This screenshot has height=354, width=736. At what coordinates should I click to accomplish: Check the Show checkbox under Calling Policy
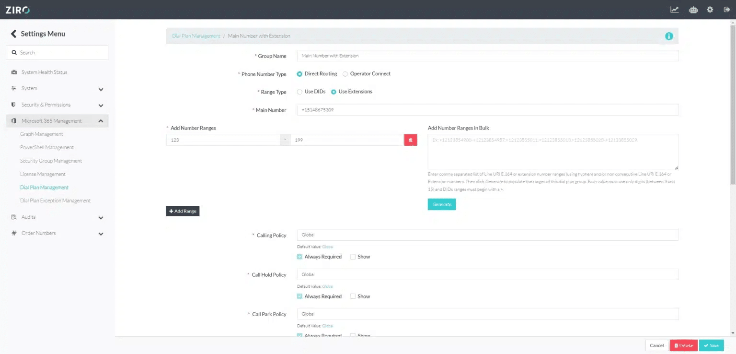(x=353, y=257)
